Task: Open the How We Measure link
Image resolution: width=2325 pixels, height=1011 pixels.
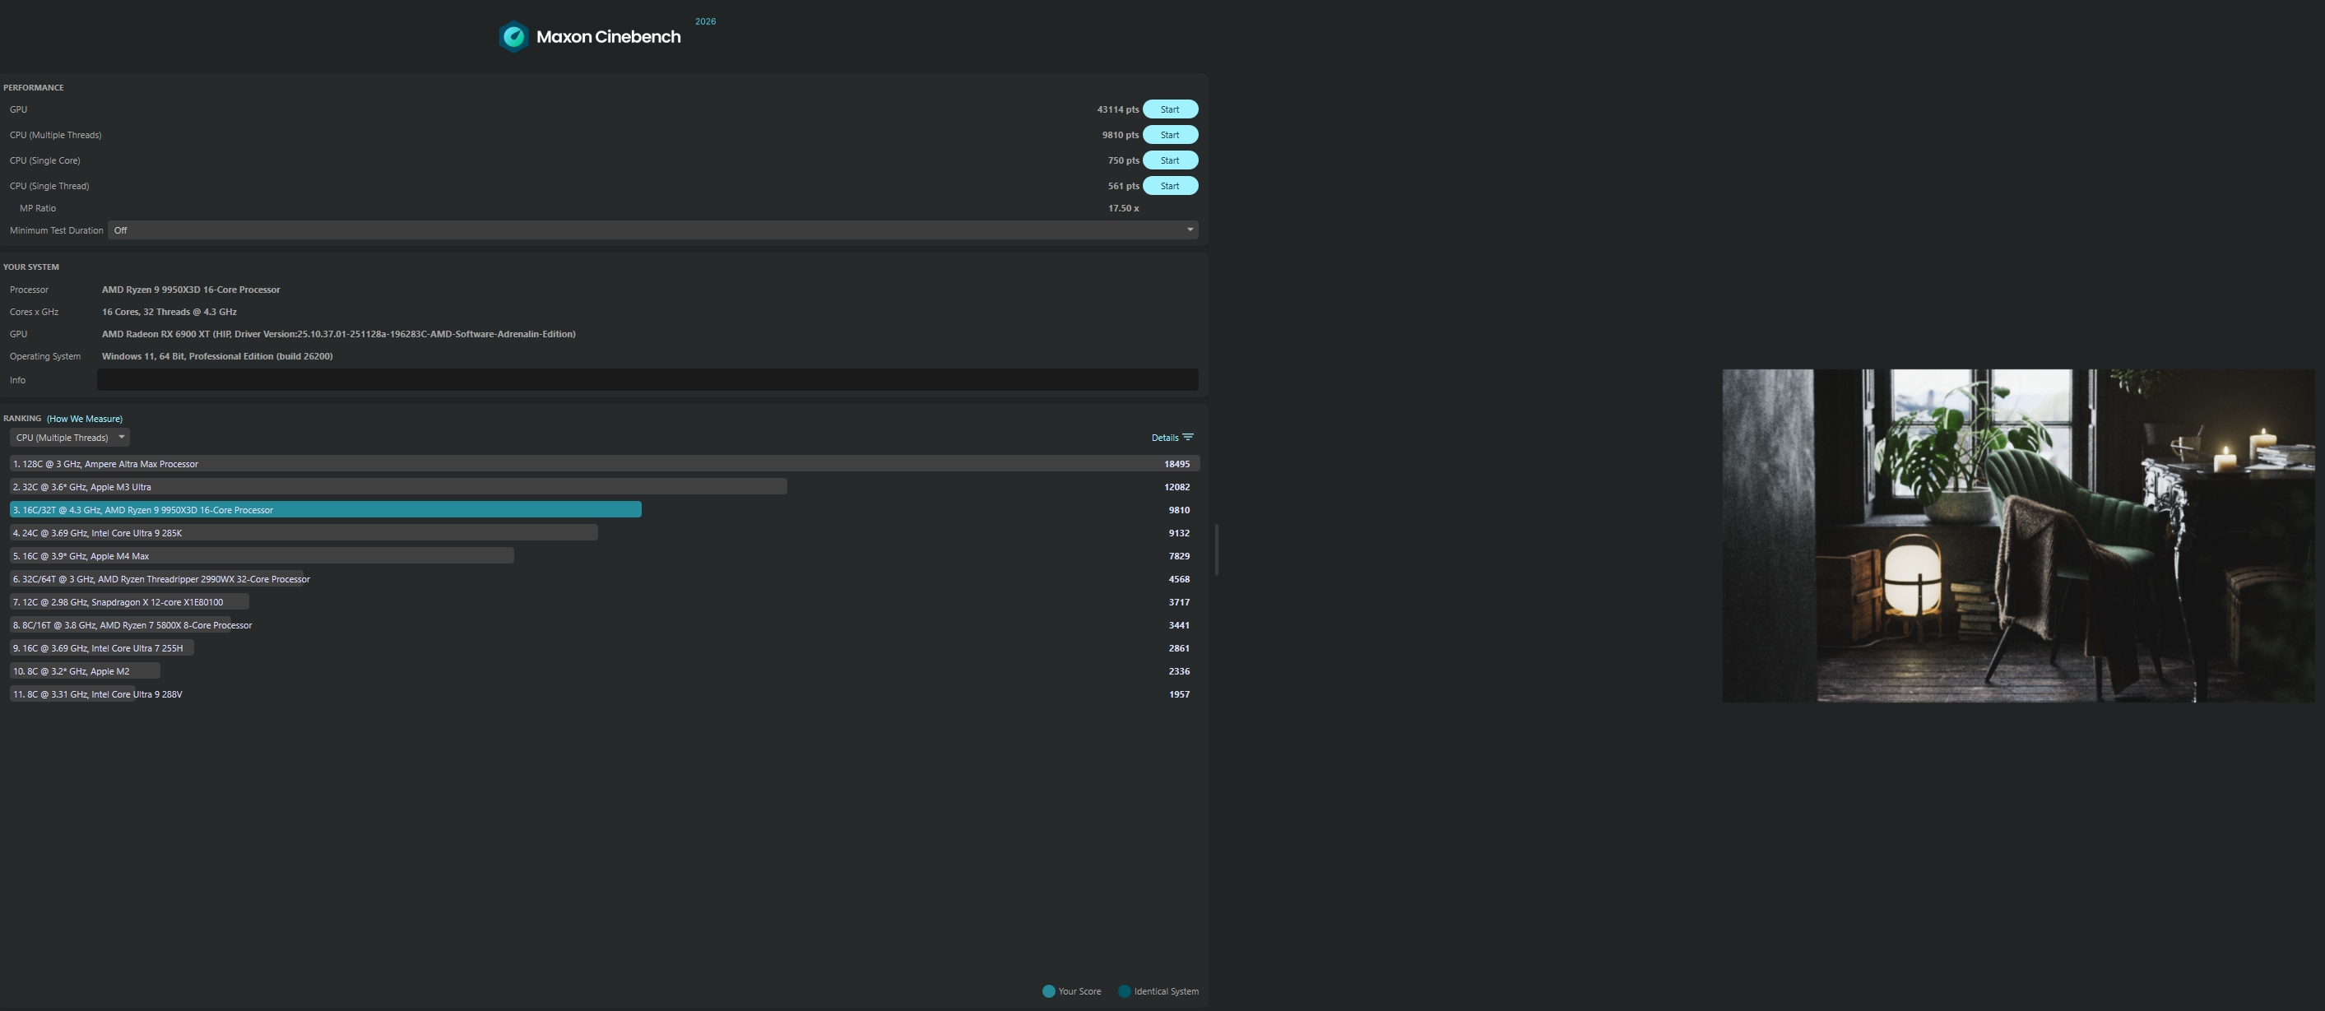Action: tap(85, 419)
